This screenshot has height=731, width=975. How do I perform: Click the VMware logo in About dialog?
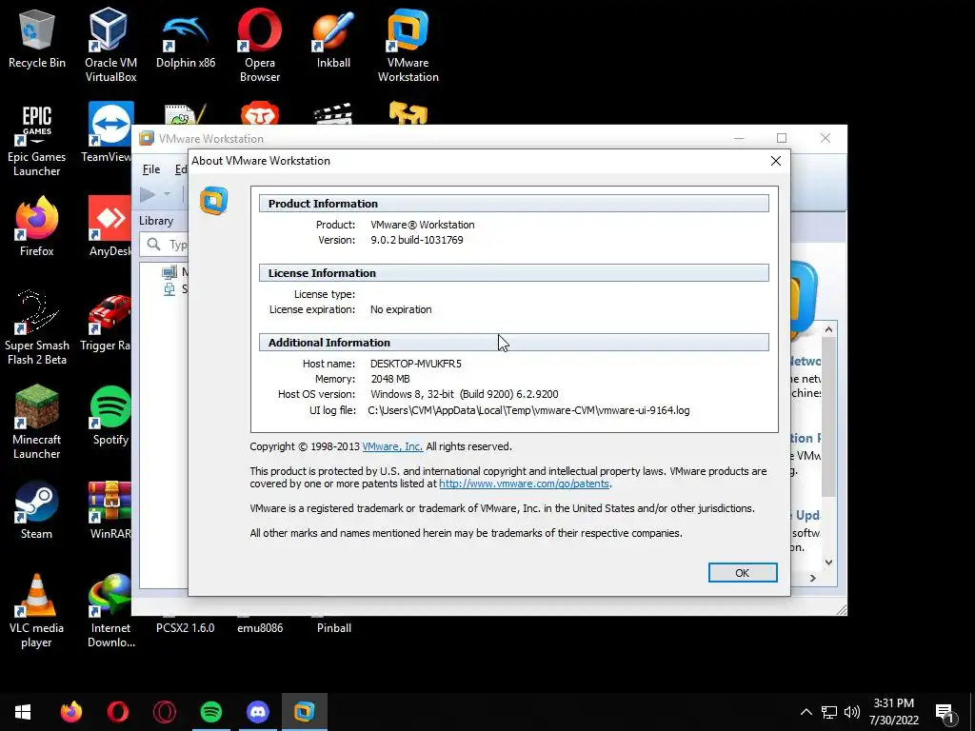click(x=213, y=201)
